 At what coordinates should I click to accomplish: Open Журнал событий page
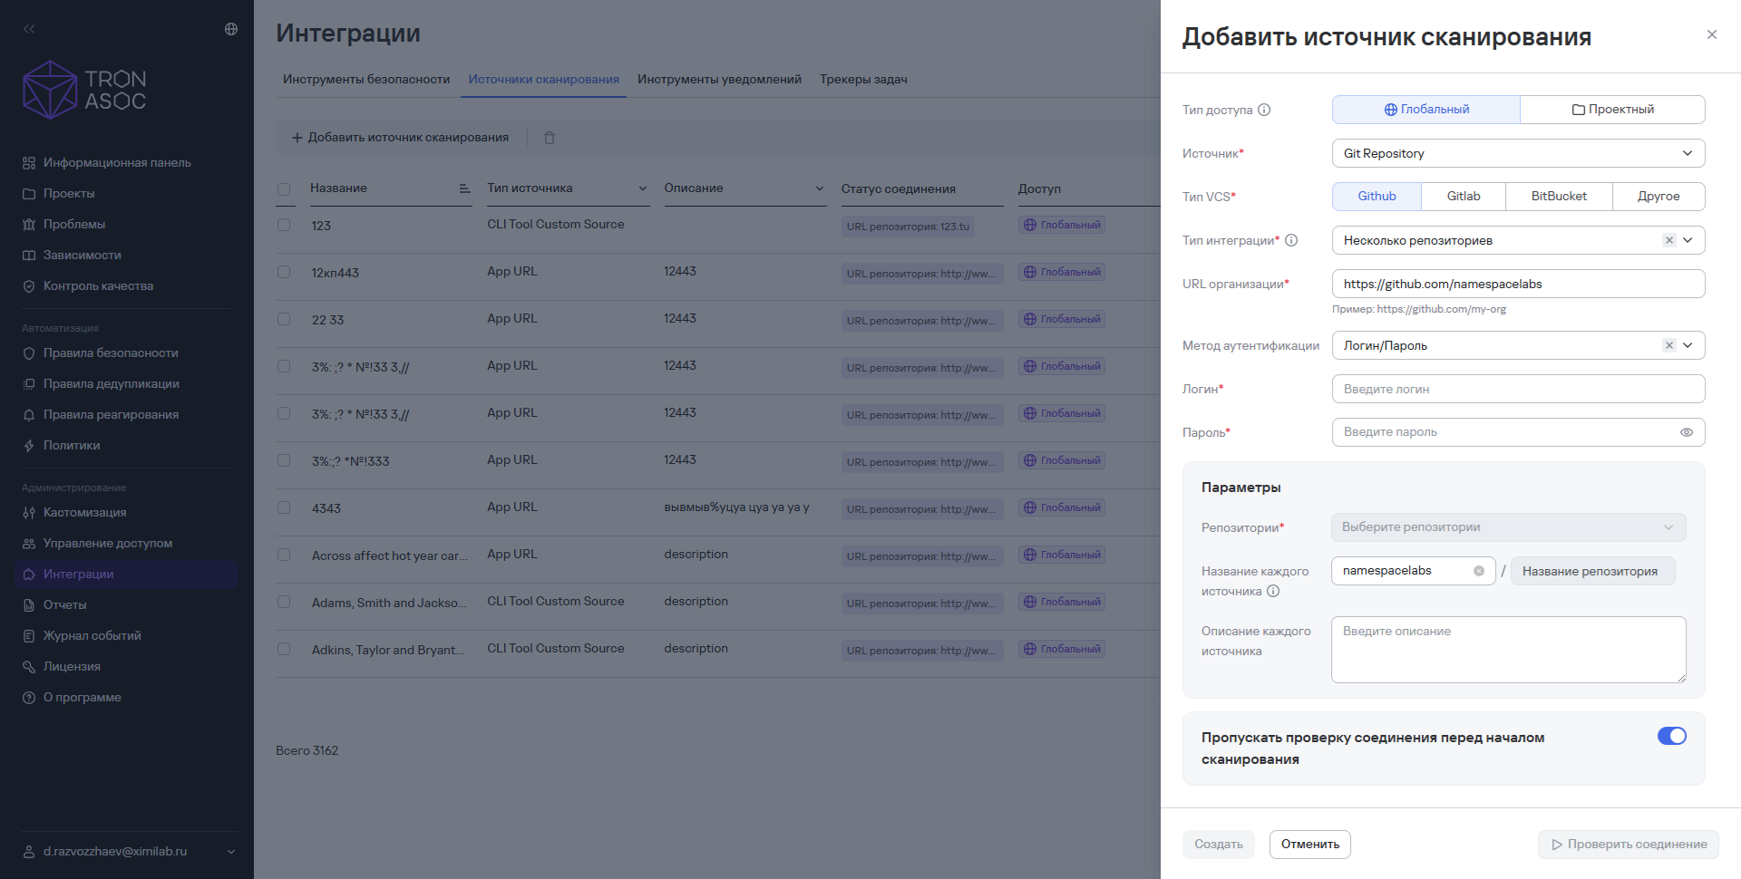point(92,636)
